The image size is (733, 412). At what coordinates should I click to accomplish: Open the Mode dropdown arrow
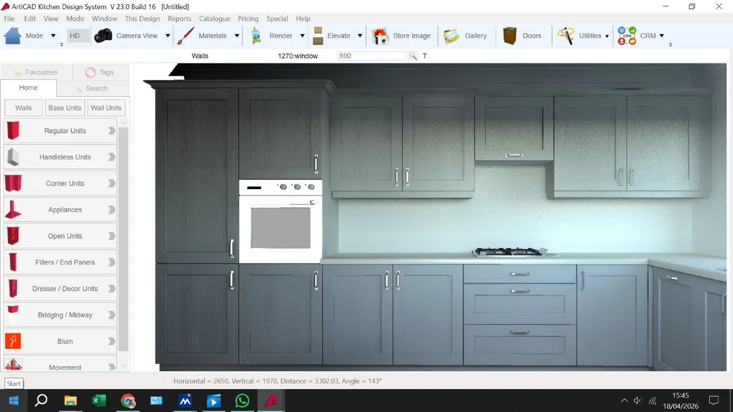tap(52, 35)
